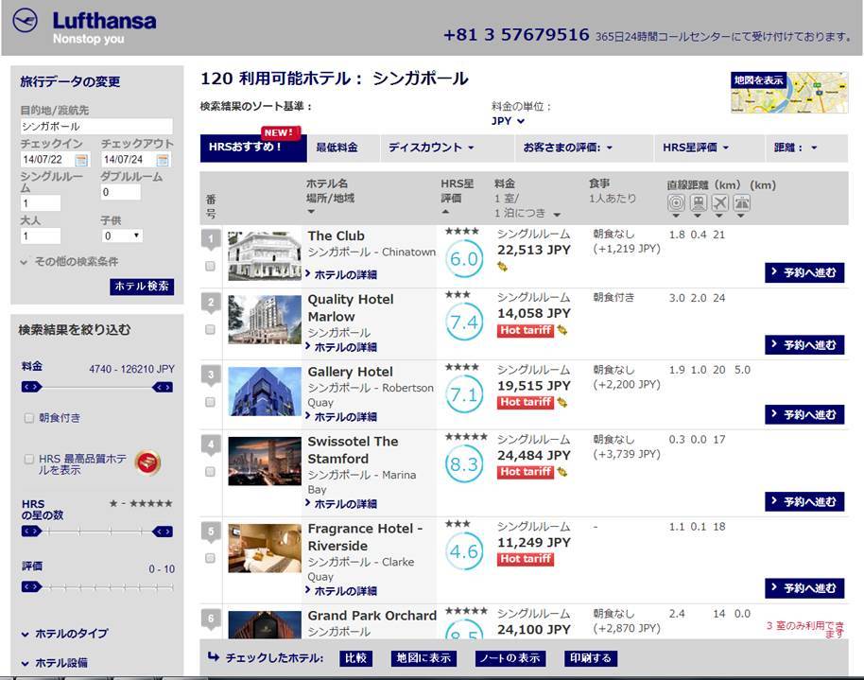Click the ノートの表示 button
This screenshot has width=864, height=680.
tap(510, 658)
